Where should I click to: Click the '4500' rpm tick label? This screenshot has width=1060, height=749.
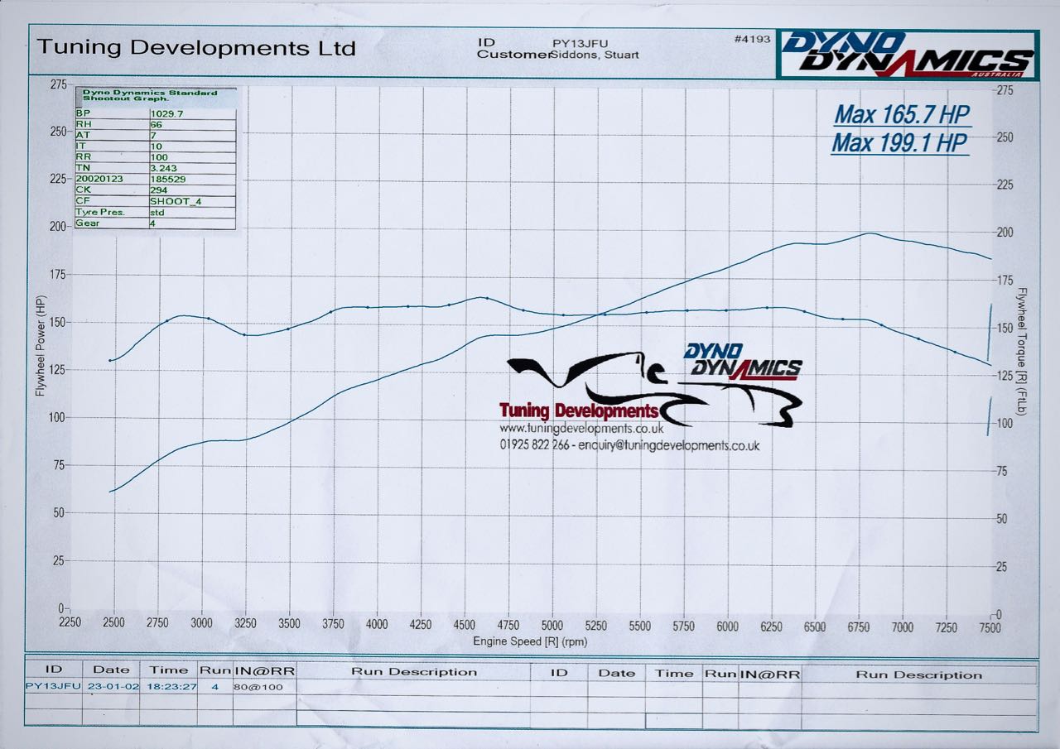point(464,625)
